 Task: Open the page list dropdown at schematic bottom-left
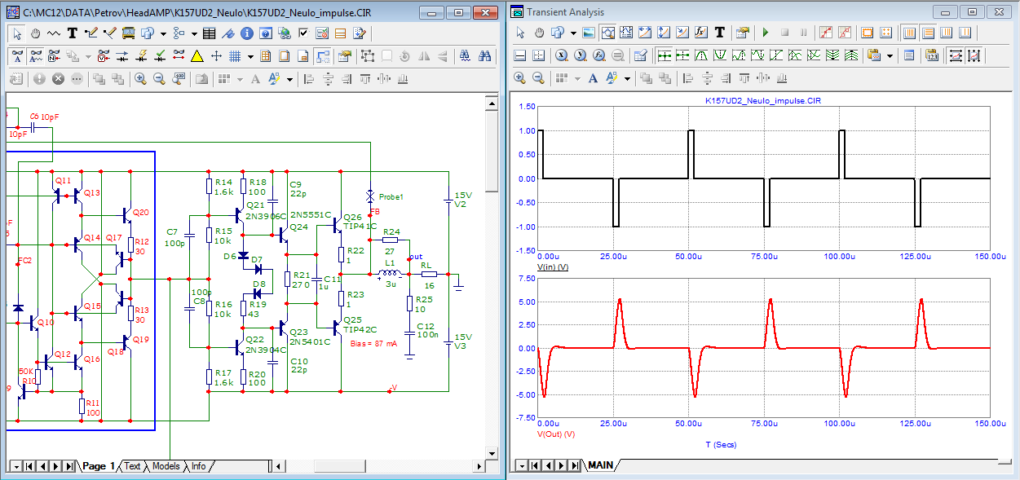pyautogui.click(x=15, y=466)
